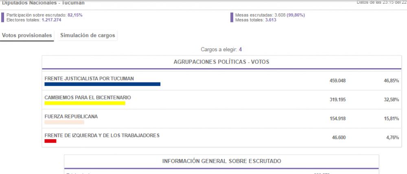Click the participation figure 82,15%

[x=75, y=15]
